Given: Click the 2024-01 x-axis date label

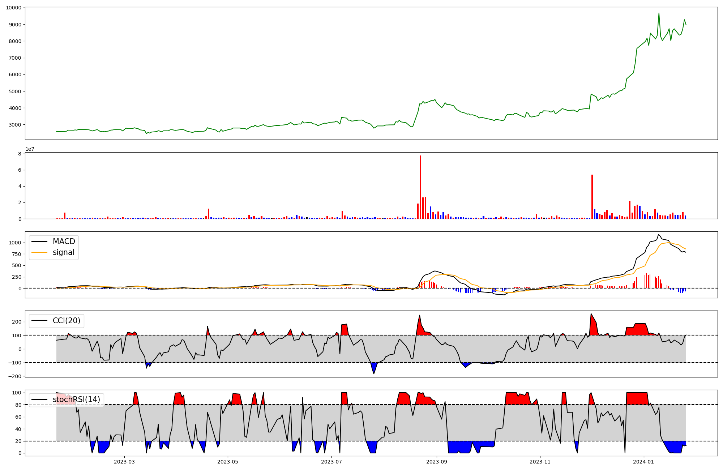Looking at the screenshot, I should tap(643, 462).
